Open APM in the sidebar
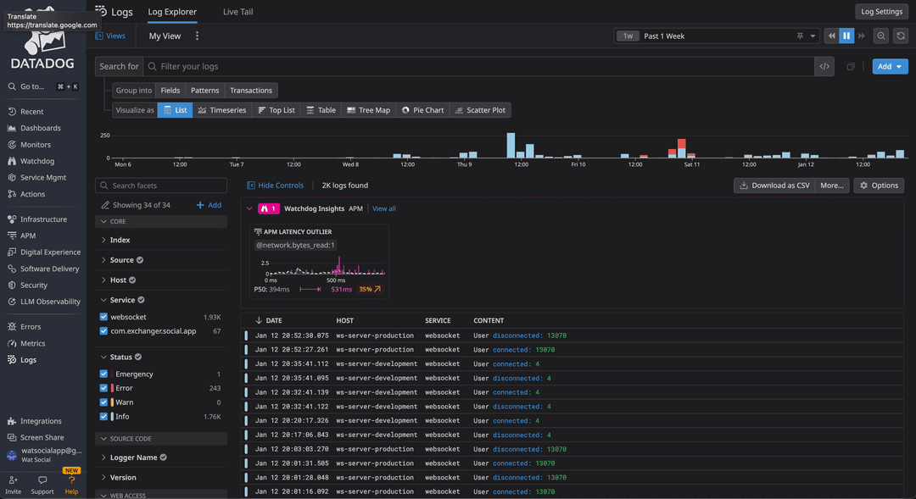Viewport: 916px width, 499px height. point(21,236)
